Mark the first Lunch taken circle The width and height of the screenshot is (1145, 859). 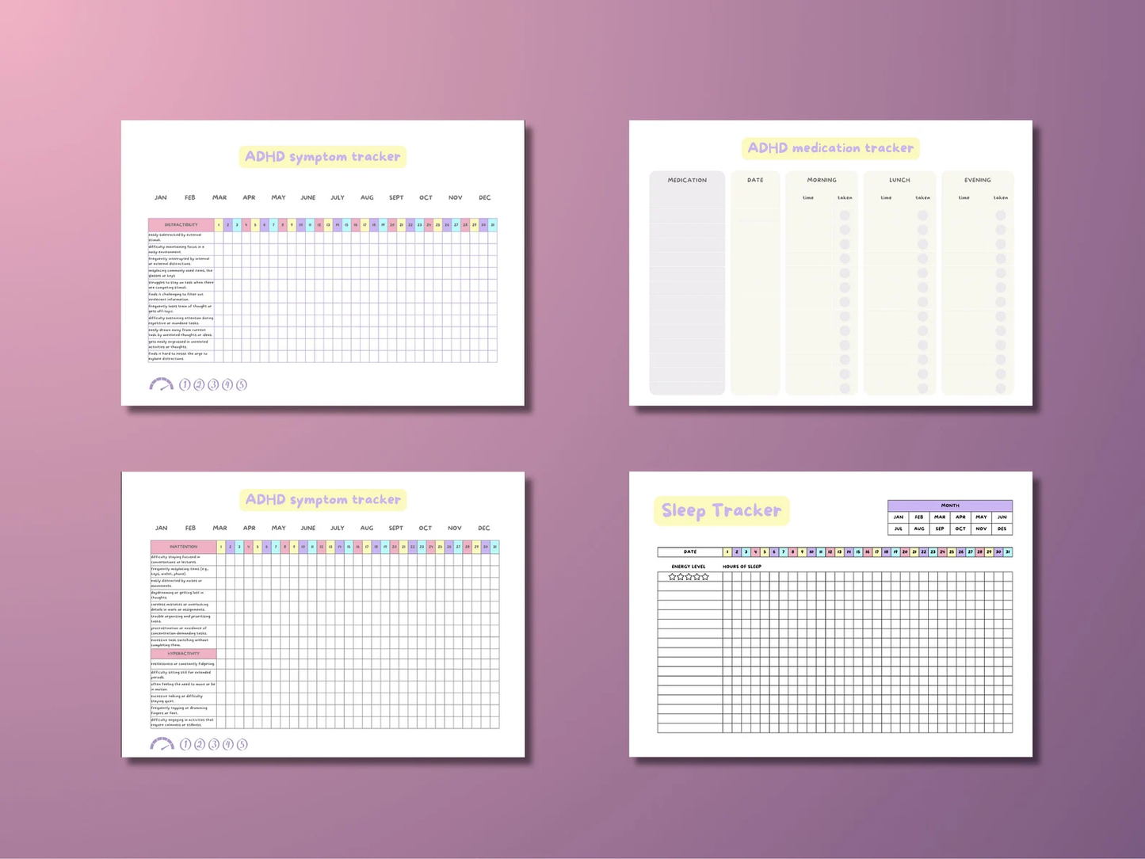click(922, 216)
